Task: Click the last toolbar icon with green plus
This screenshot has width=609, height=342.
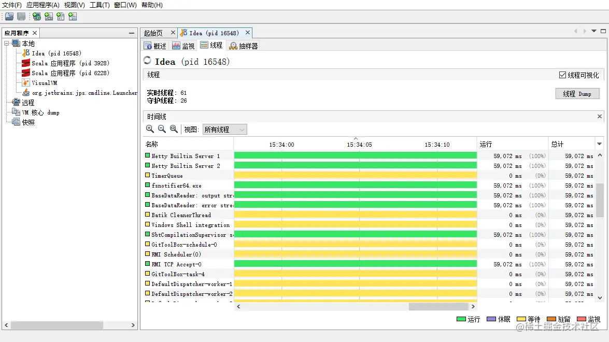Action: point(73,16)
